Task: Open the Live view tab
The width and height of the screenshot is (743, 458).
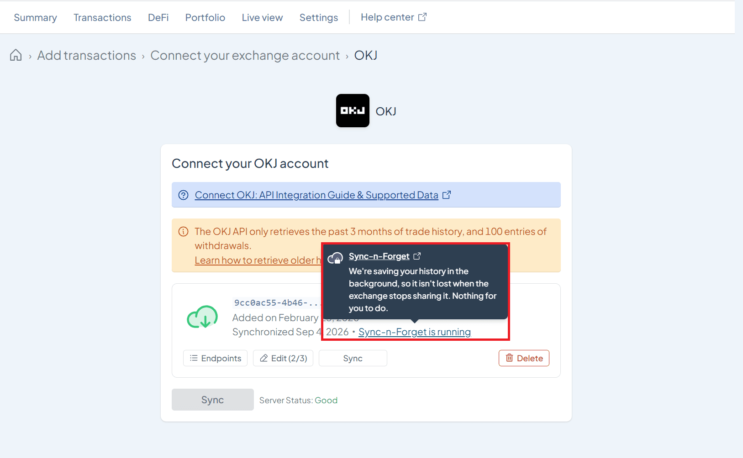Action: coord(262,17)
